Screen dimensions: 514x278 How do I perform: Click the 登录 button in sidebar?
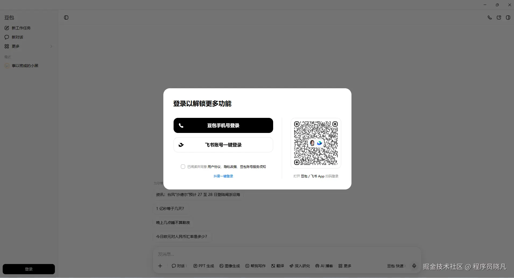(29, 269)
